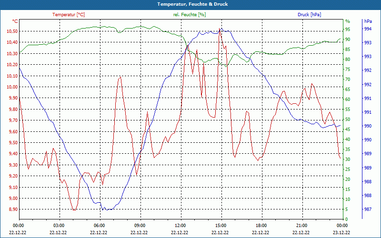Image resolution: width=381 pixels, height=238 pixels.
Task: Click the '70' humidity axis value
Action: pyautogui.click(x=348, y=79)
